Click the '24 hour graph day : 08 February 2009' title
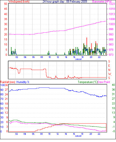This screenshot has height=142, width=116. [x=65, y=2]
